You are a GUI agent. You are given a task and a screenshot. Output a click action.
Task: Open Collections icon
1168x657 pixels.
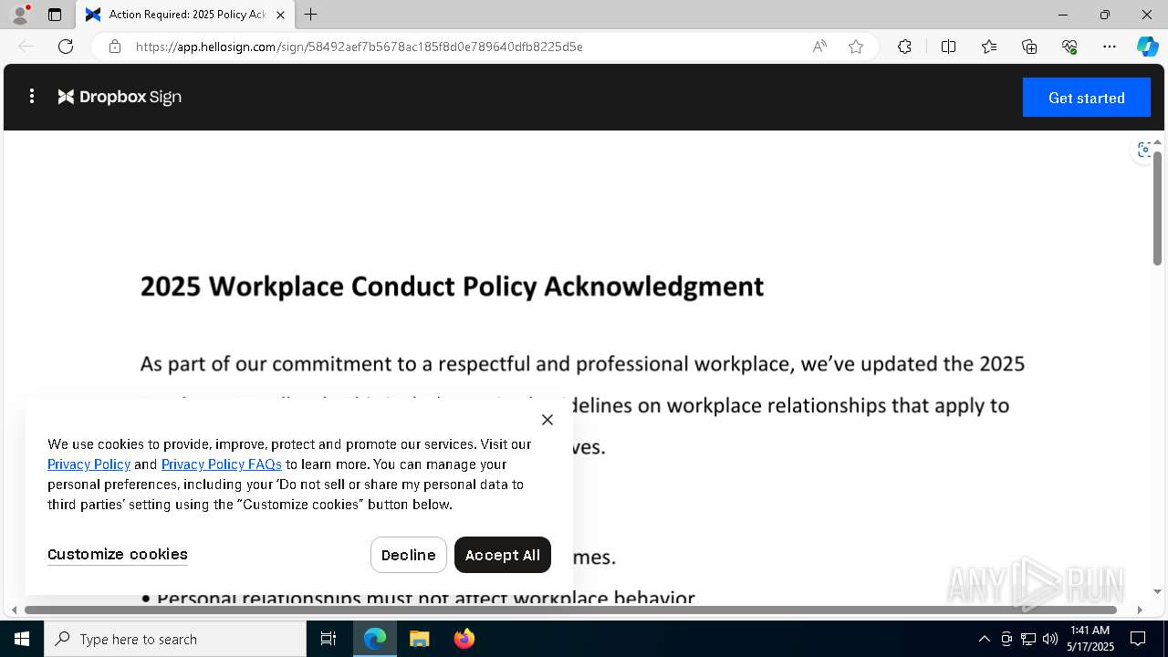[x=1029, y=47]
